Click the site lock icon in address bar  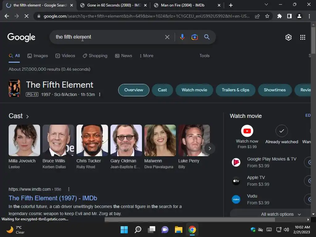pyautogui.click(x=39, y=16)
